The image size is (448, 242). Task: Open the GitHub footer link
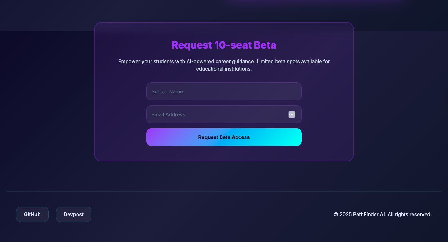click(x=32, y=214)
